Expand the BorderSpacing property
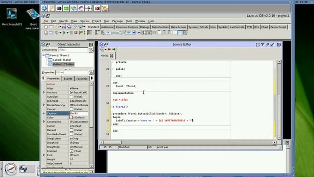The height and width of the screenshot is (177, 314). tap(44, 105)
